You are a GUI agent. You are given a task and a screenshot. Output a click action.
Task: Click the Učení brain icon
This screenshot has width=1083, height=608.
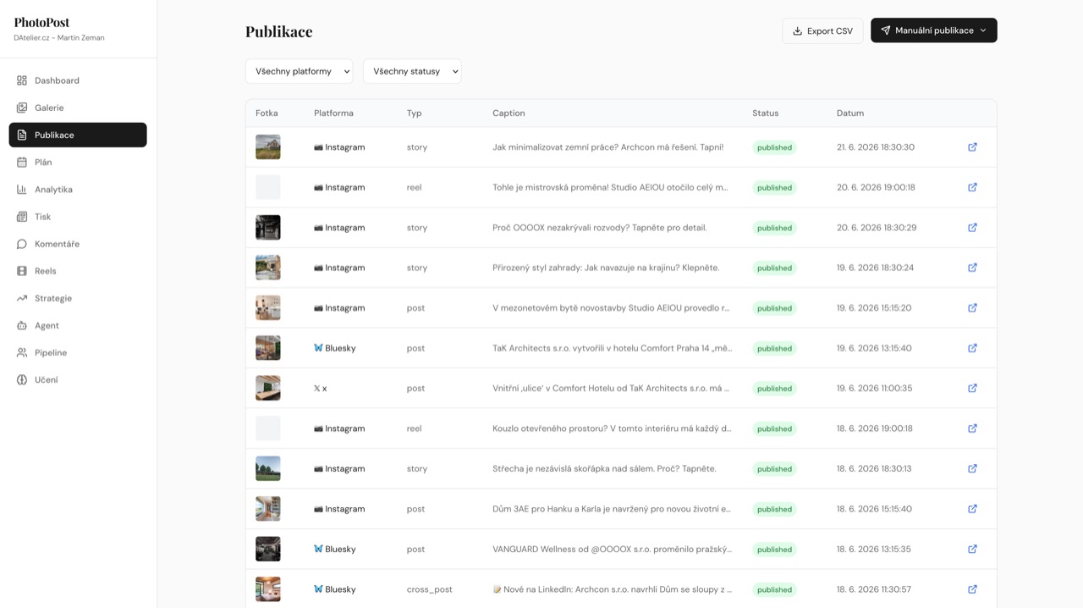(22, 379)
